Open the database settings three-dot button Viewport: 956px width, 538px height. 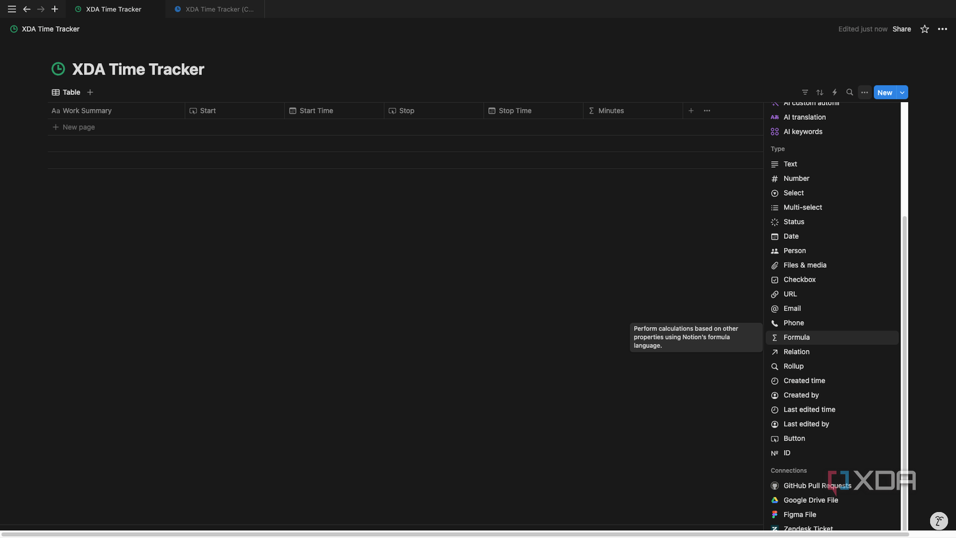[x=864, y=92]
